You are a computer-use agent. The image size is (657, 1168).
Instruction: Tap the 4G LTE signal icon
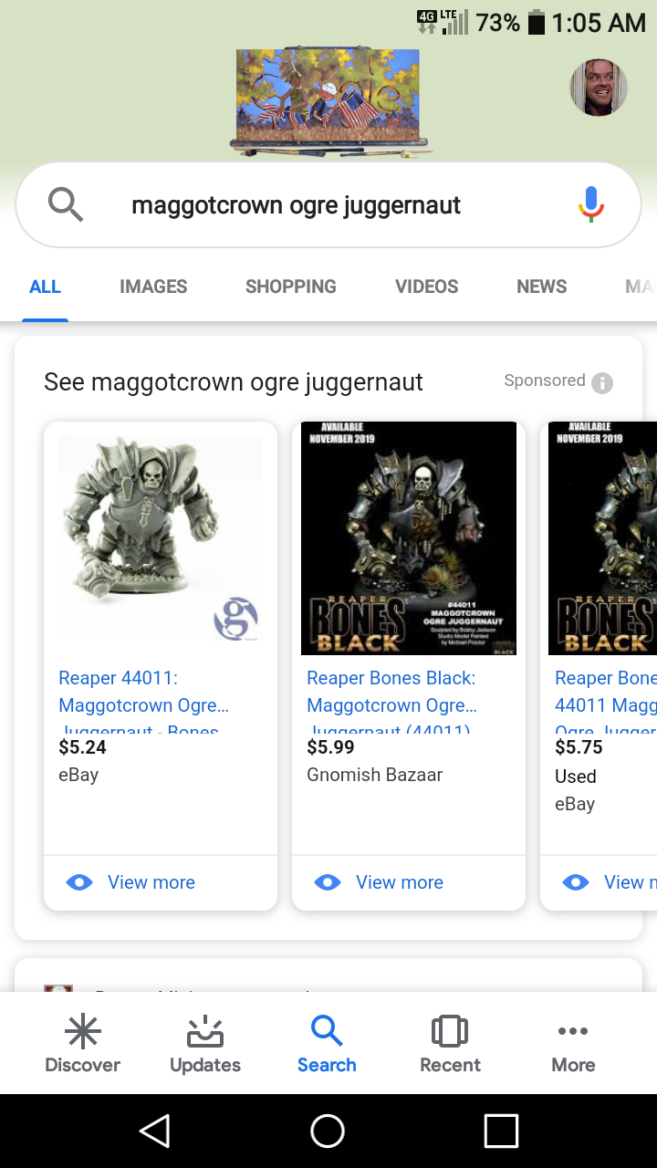point(441,22)
